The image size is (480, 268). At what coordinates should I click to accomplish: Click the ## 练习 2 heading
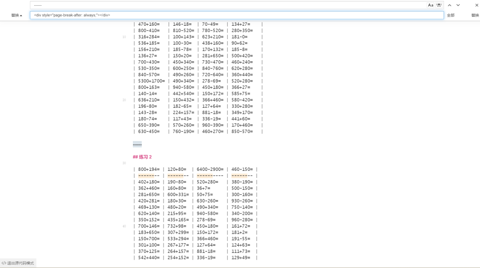click(142, 157)
